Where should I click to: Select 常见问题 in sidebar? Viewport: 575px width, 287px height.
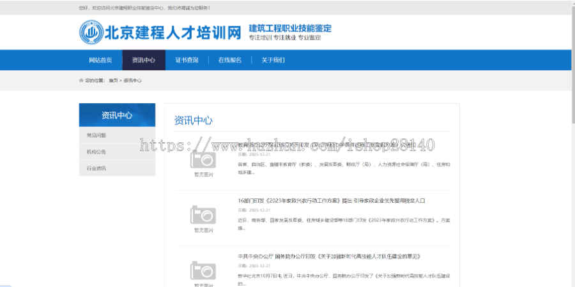coord(117,135)
